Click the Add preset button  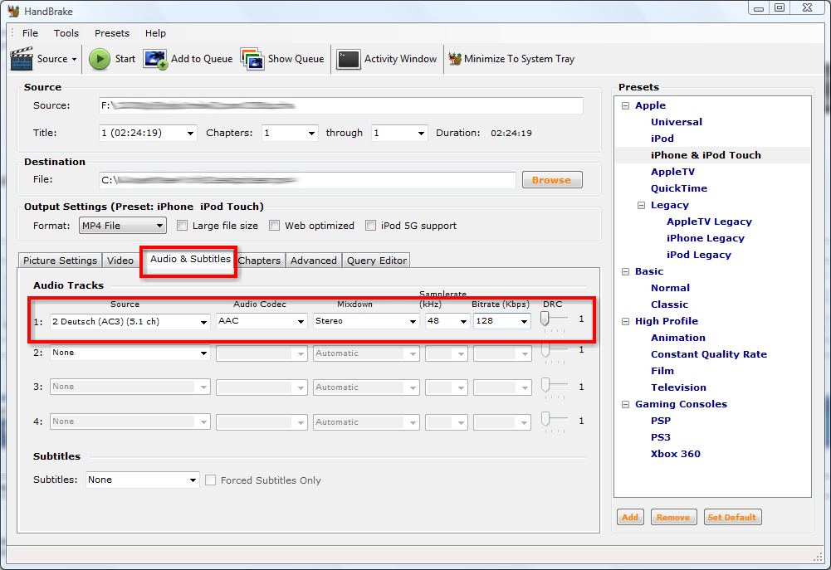(630, 517)
